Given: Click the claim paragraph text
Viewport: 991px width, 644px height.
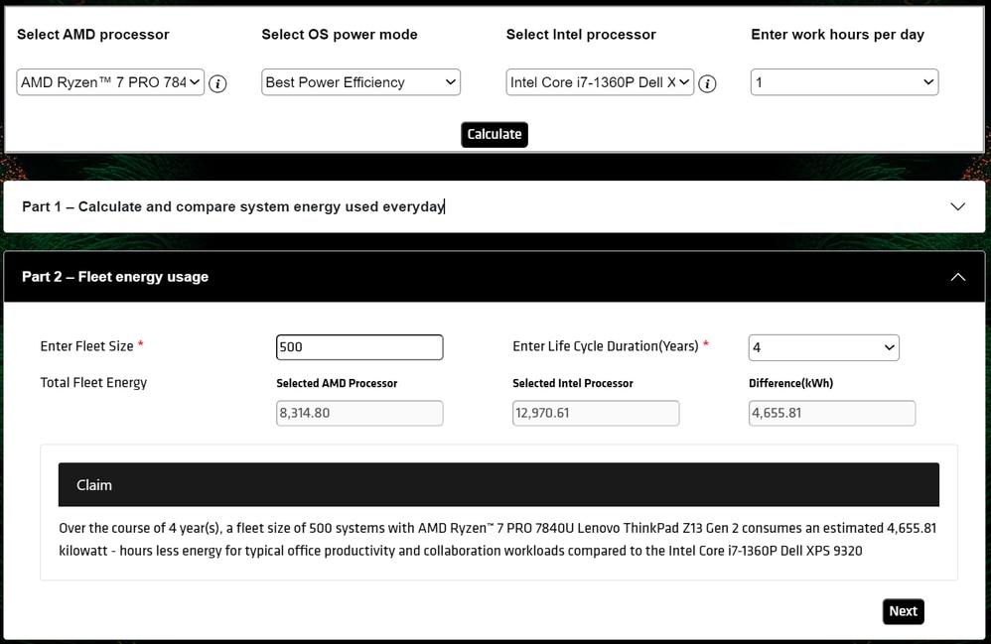Looking at the screenshot, I should [x=497, y=539].
